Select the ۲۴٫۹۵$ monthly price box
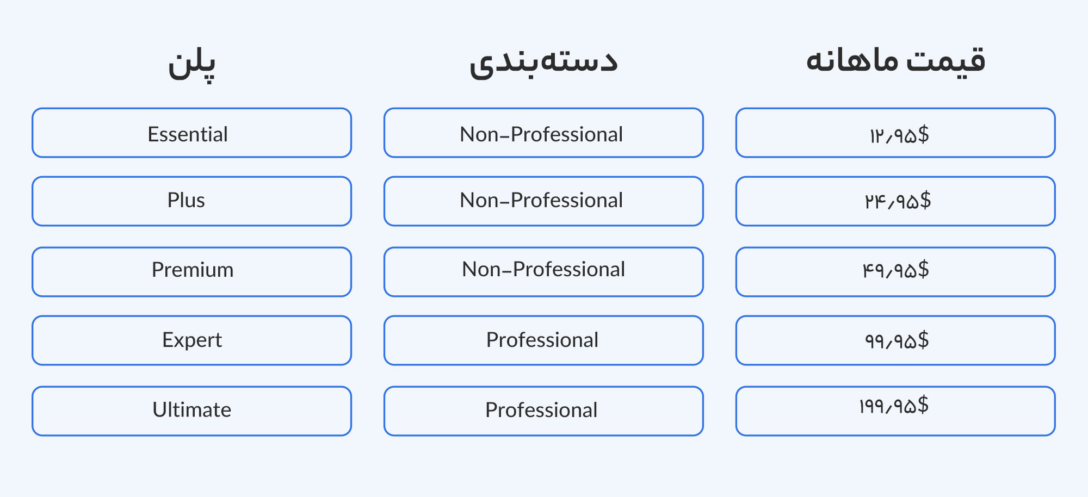 (x=895, y=201)
